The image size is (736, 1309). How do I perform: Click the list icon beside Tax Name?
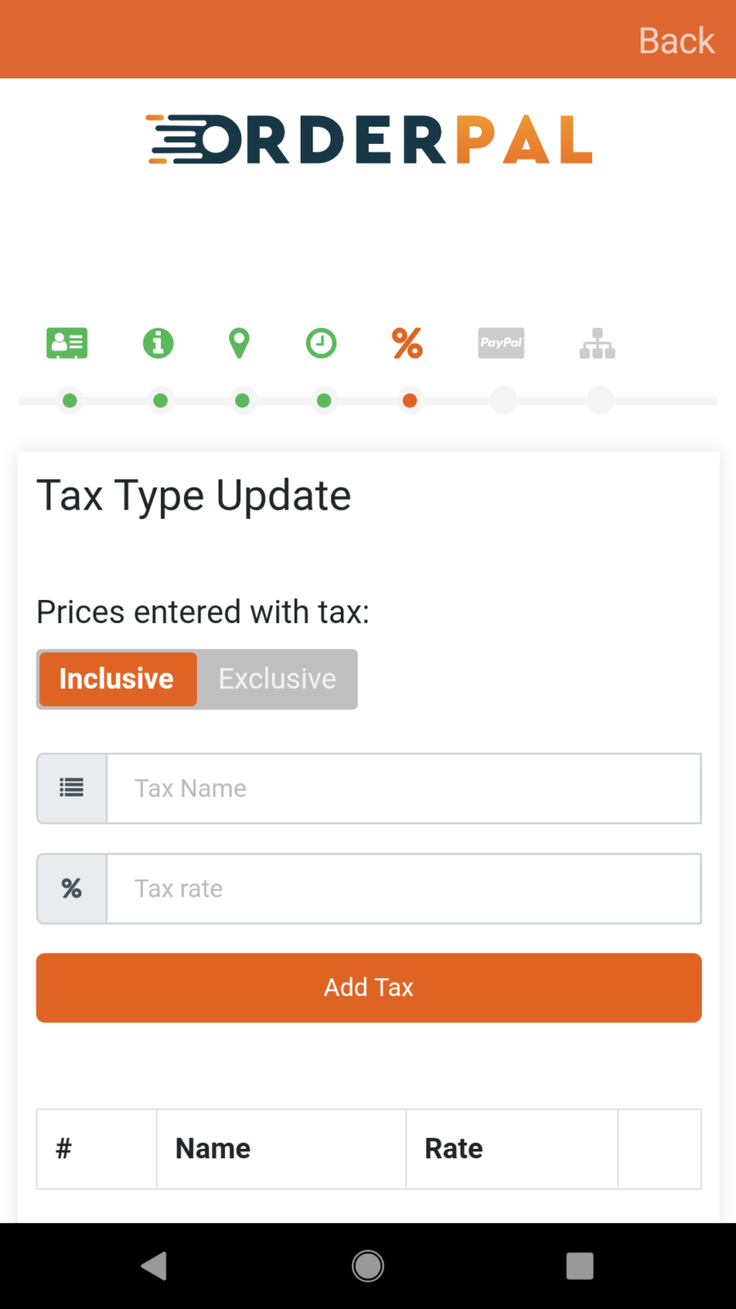pos(72,788)
